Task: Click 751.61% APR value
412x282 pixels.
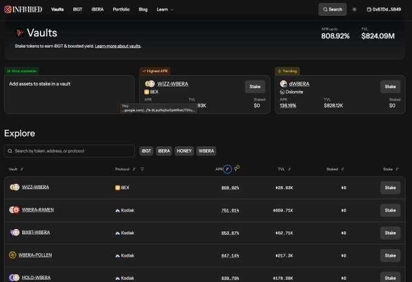Action: (230, 210)
